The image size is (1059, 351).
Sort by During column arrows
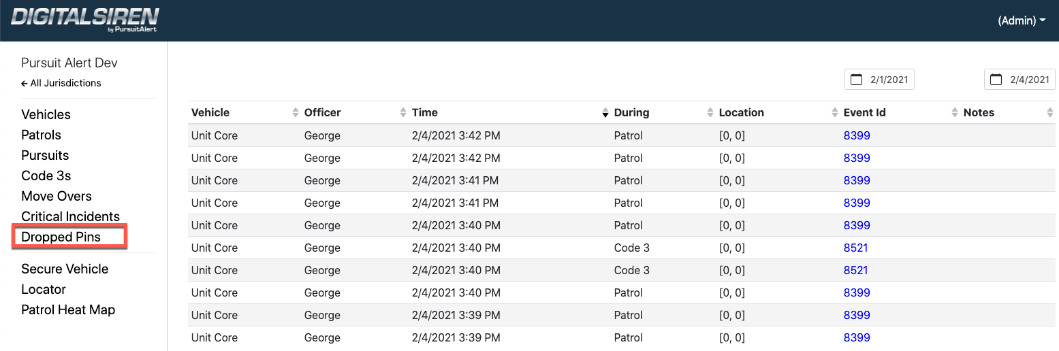(710, 112)
